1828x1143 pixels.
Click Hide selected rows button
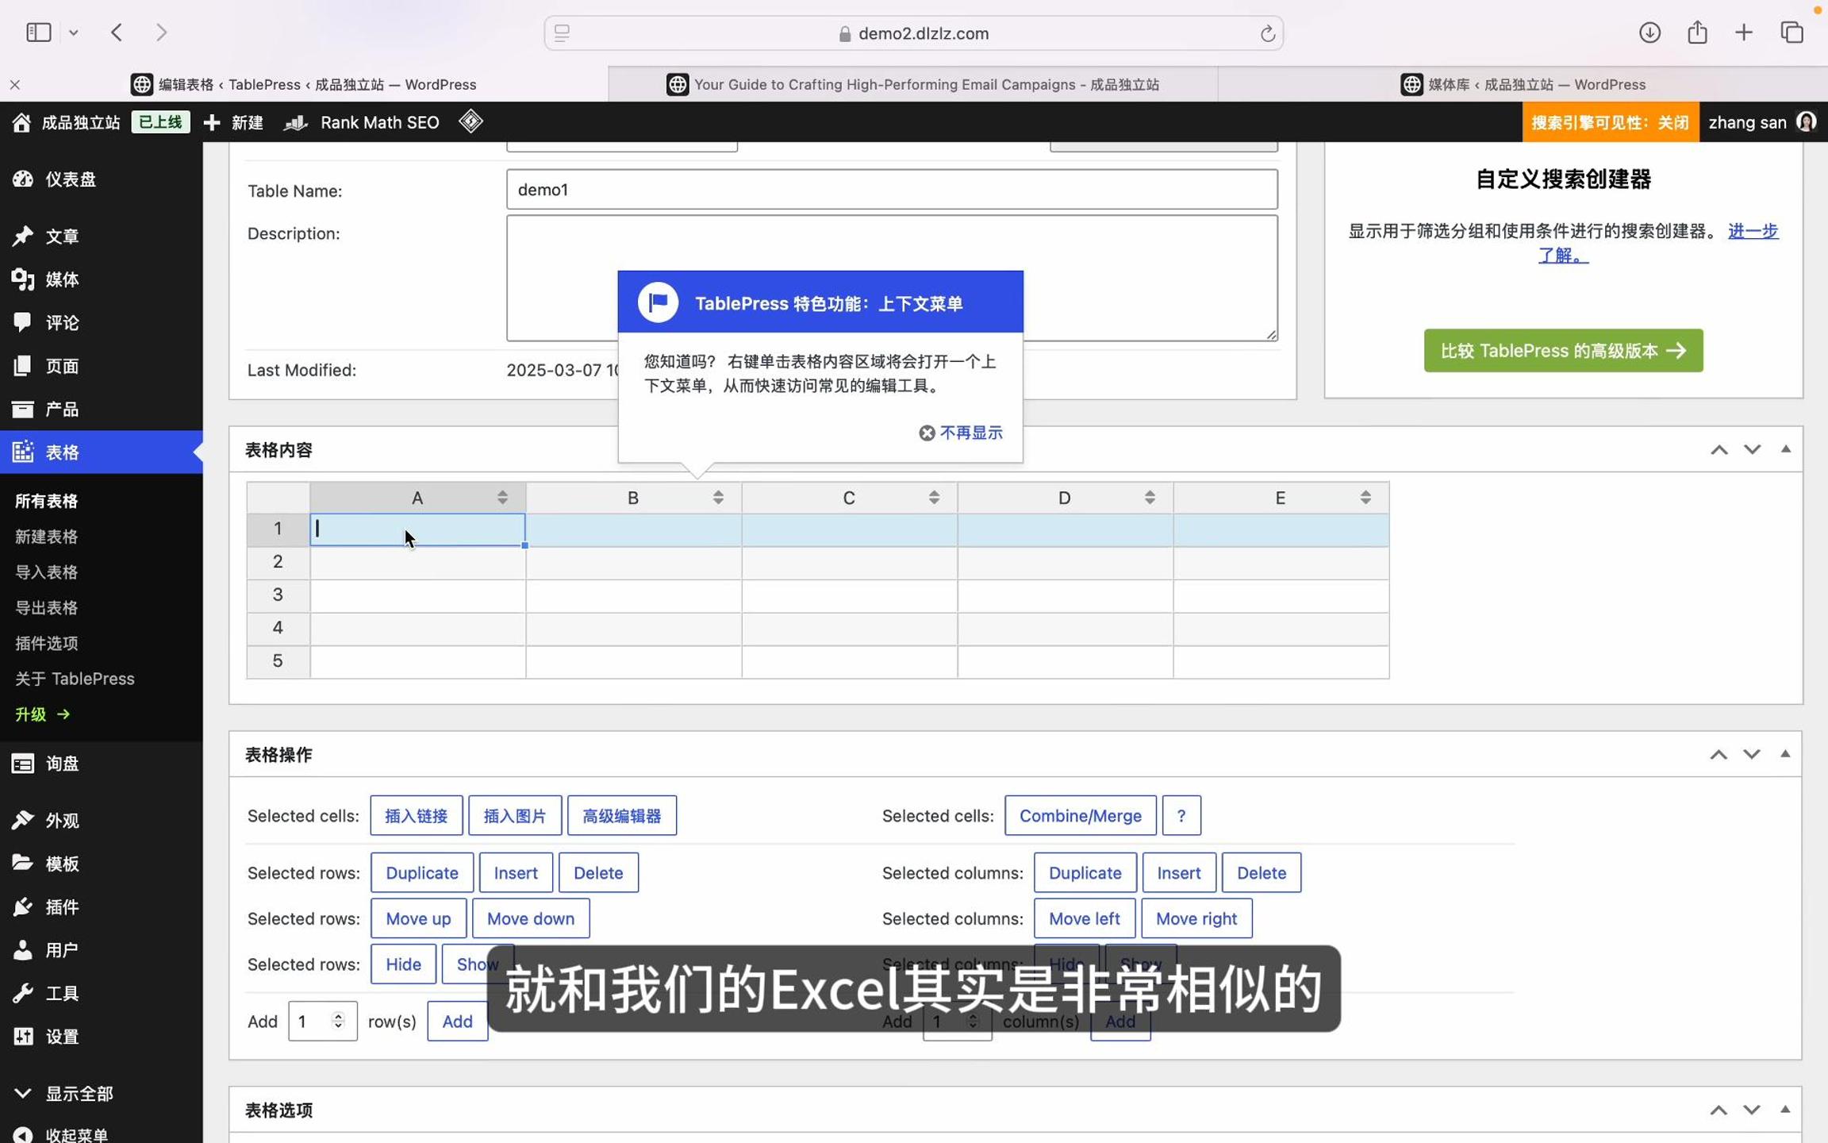coord(403,964)
